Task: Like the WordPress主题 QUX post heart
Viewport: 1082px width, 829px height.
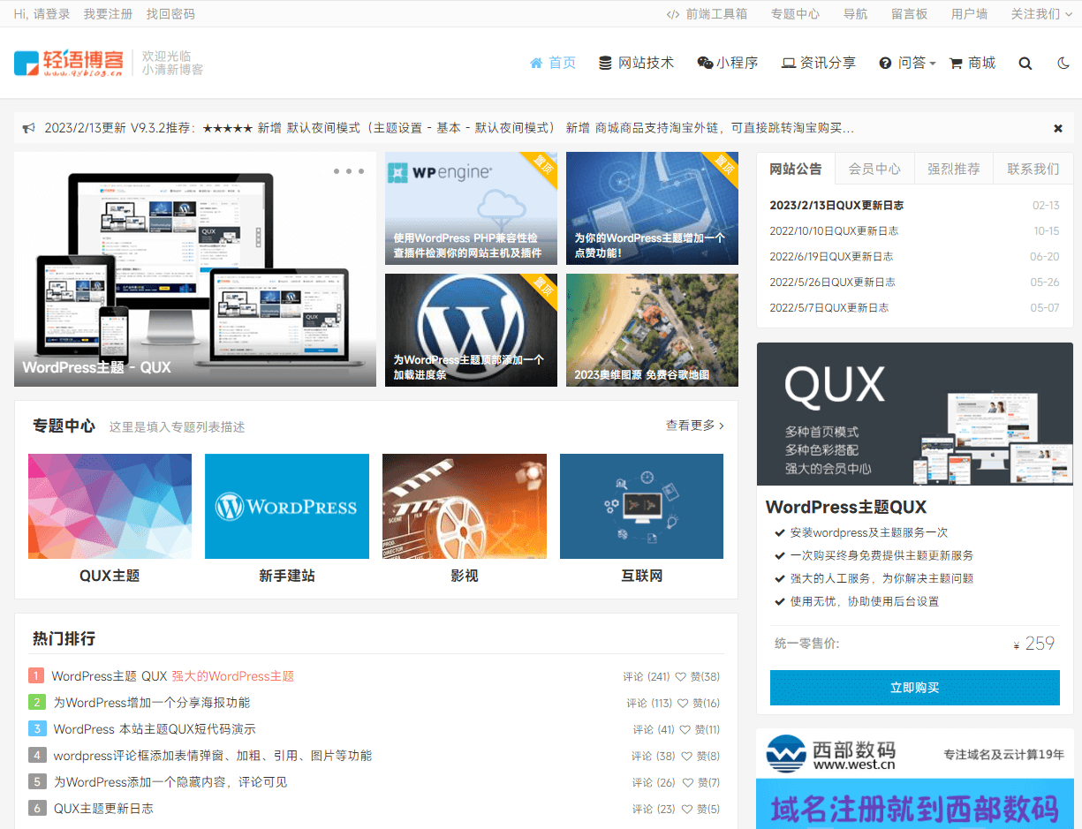Action: pos(681,678)
